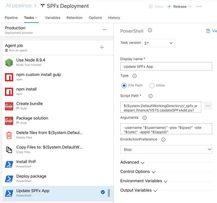Select the Delete files from $(System.Defaul... task

pos(58,135)
